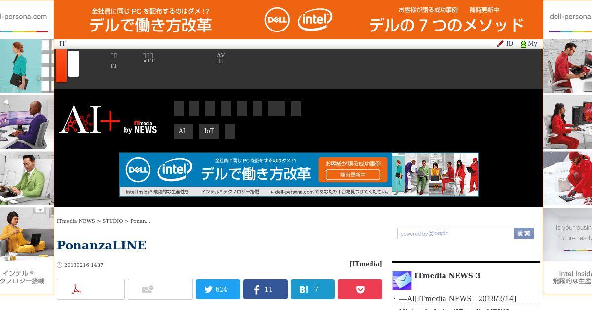Screen dimensions: 592x310
Task: Save the article to Pocket
Action: [x=360, y=289]
